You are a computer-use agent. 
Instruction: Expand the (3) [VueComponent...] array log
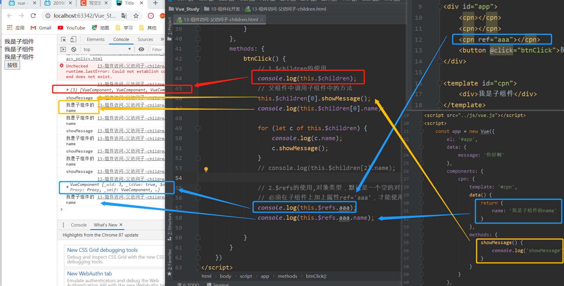click(68, 90)
